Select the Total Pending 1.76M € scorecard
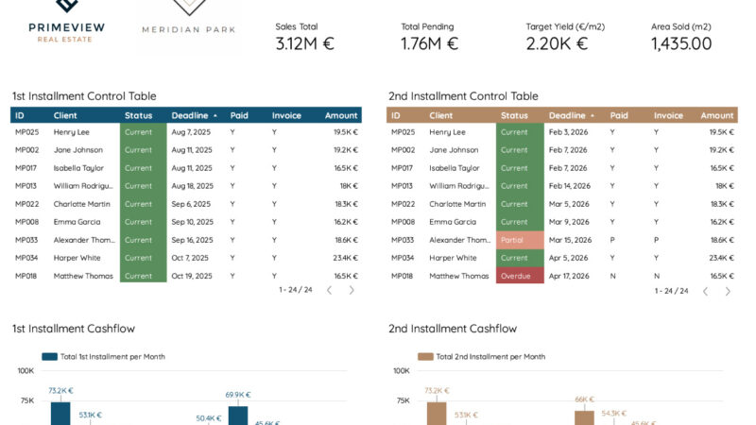Image resolution: width=756 pixels, height=425 pixels. click(x=429, y=37)
